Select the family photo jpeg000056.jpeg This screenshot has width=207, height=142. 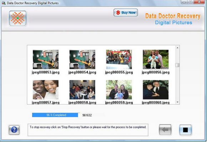(156, 59)
